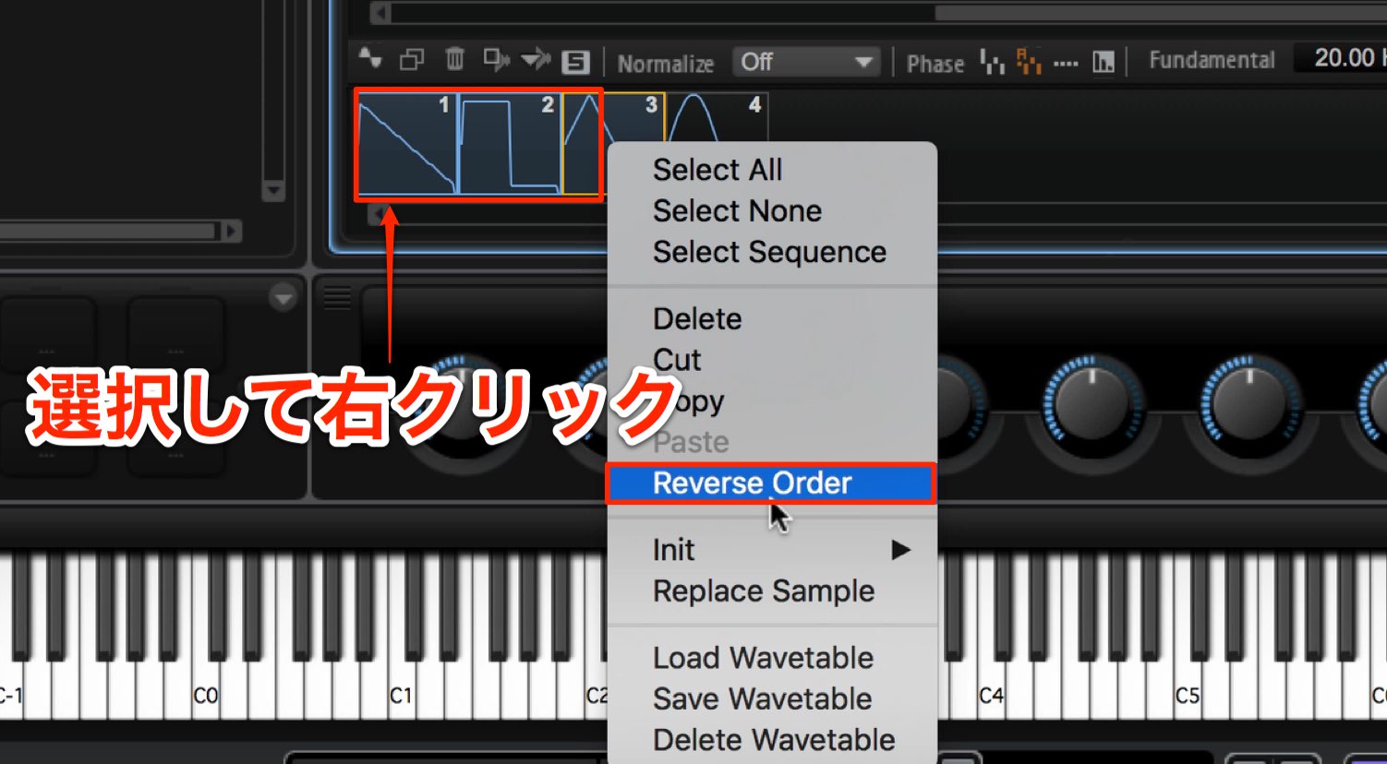
Task: Click the left panel horizontal scrollbar
Action: [107, 231]
